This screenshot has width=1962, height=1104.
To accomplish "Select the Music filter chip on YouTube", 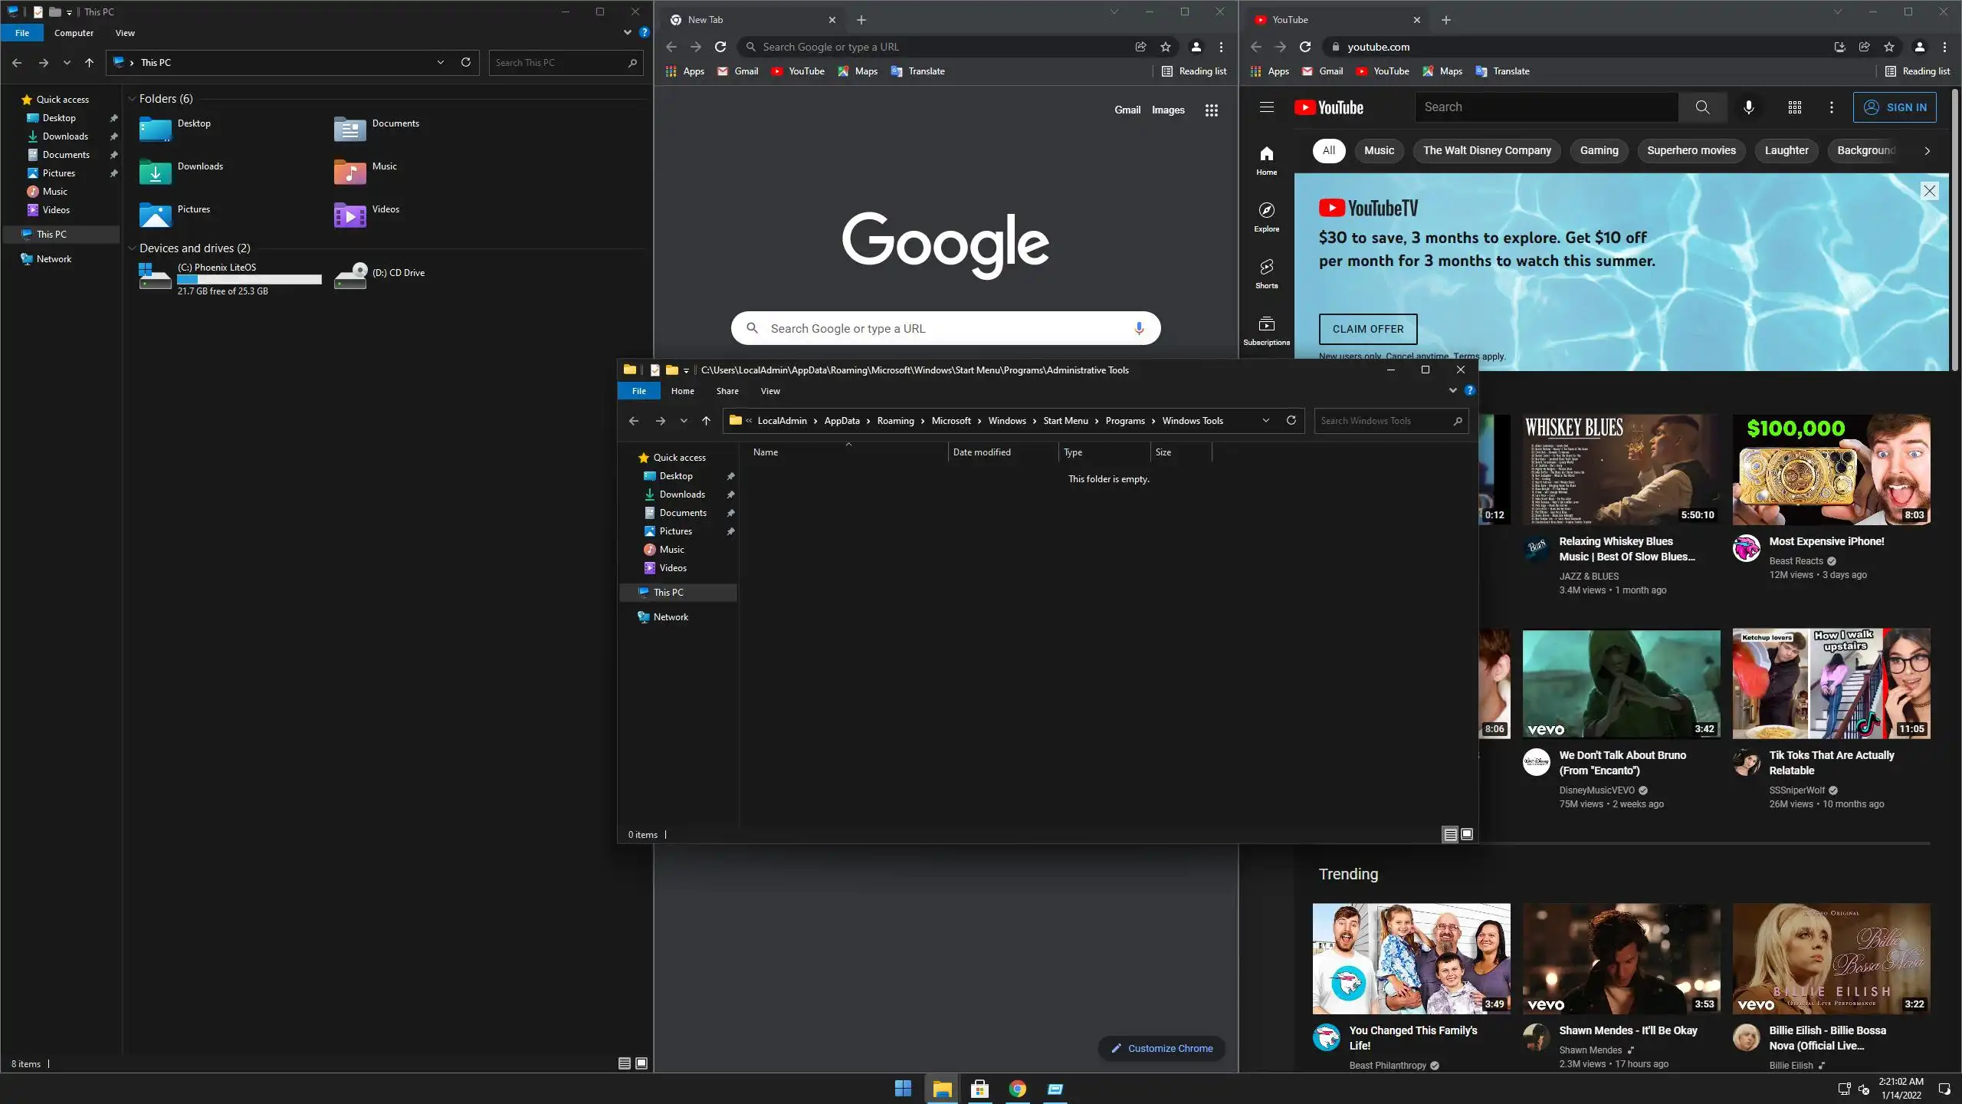I will pyautogui.click(x=1379, y=150).
